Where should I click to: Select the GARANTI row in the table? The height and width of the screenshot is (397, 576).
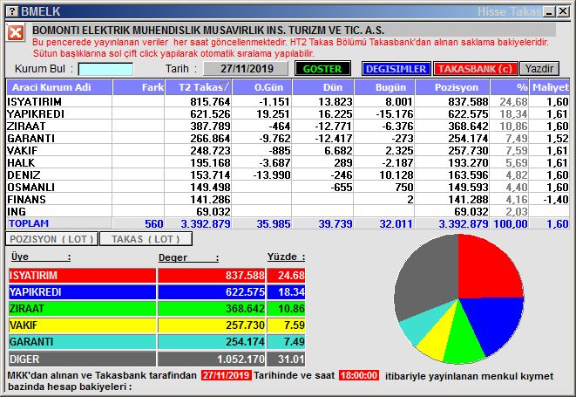click(288, 138)
